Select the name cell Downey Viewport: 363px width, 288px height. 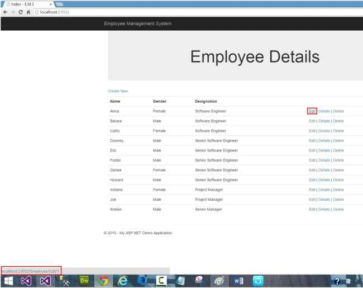[x=117, y=140]
